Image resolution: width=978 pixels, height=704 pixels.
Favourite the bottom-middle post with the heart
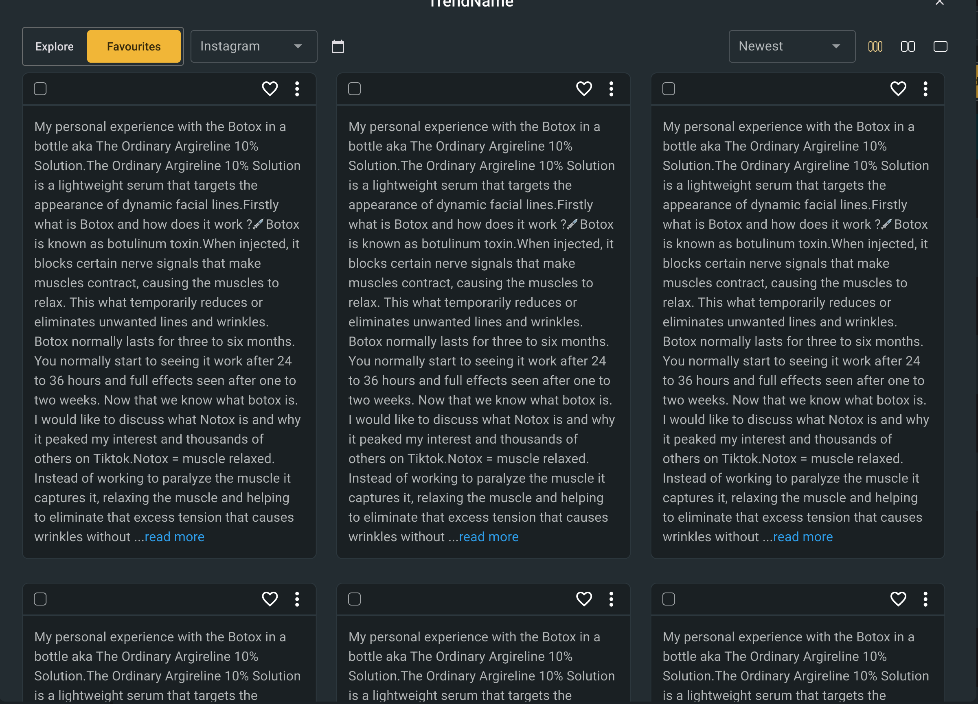click(x=584, y=599)
